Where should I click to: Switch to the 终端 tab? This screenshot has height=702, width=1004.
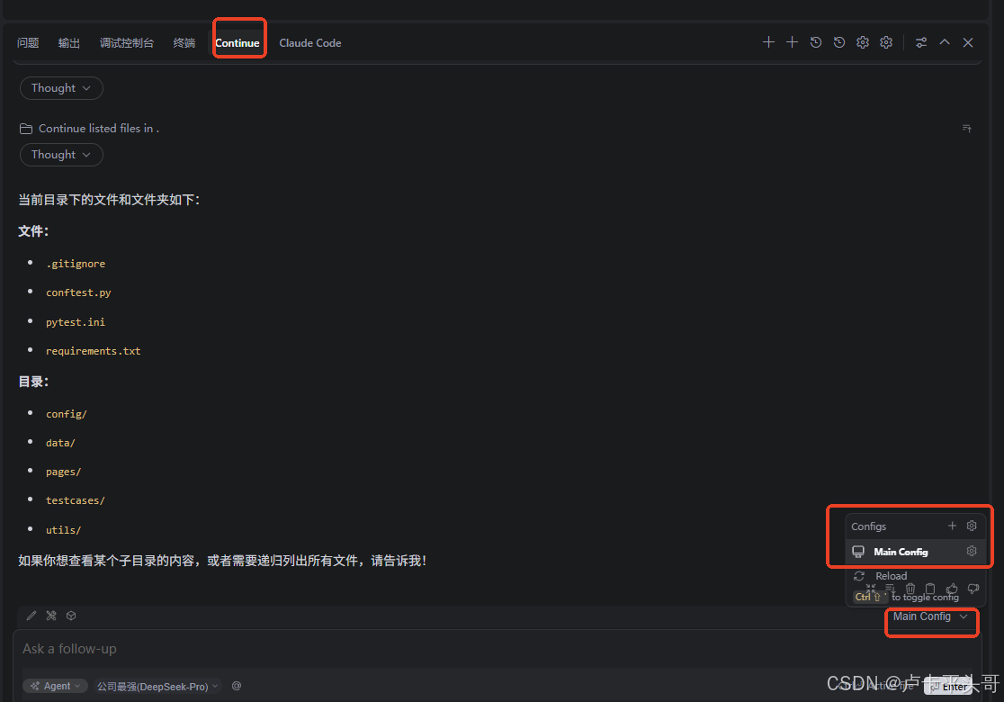click(184, 43)
